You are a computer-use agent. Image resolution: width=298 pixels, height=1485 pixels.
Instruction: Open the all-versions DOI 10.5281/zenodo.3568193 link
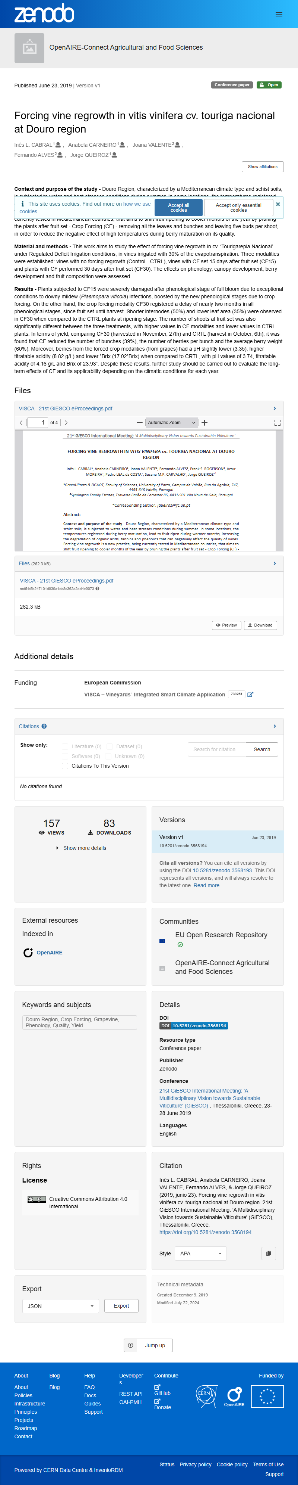[222, 870]
